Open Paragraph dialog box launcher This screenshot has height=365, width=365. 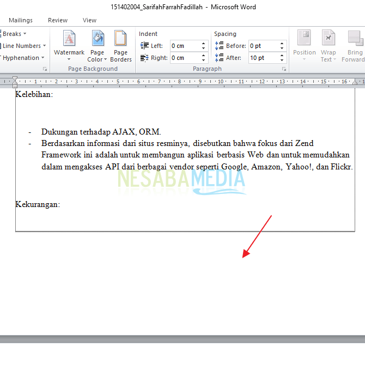pos(284,69)
